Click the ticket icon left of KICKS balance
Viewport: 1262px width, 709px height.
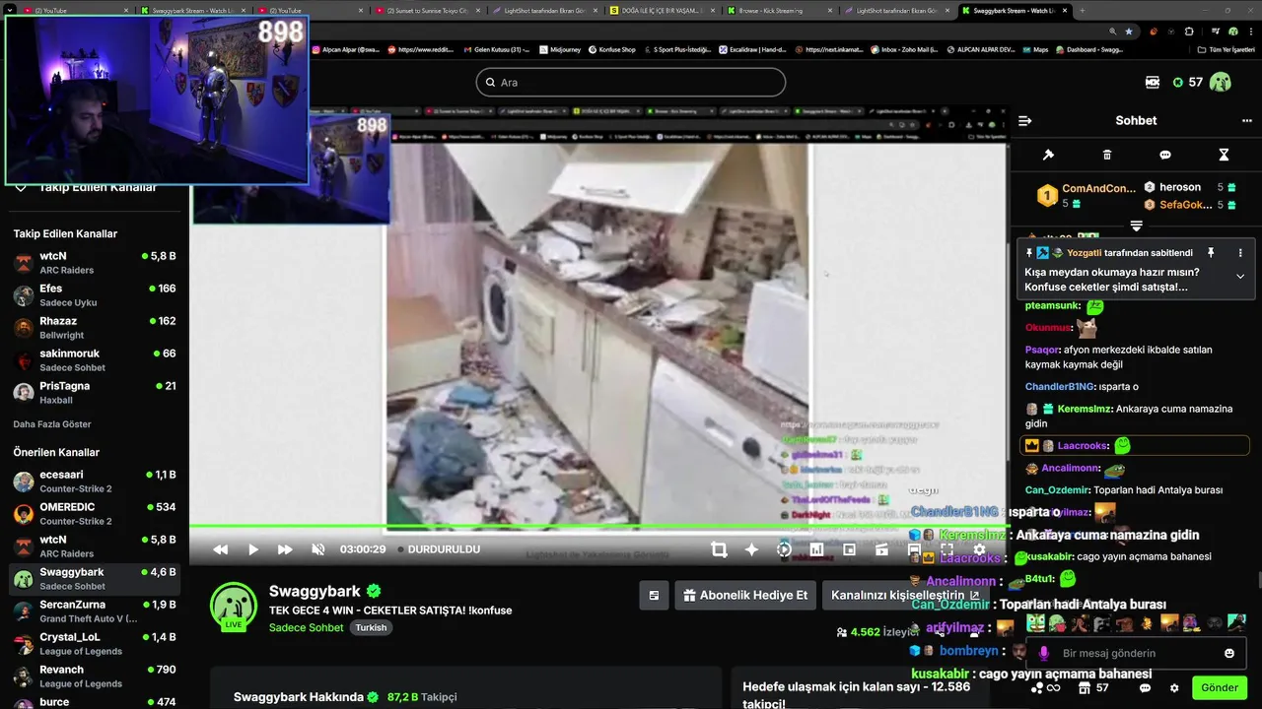(1153, 82)
